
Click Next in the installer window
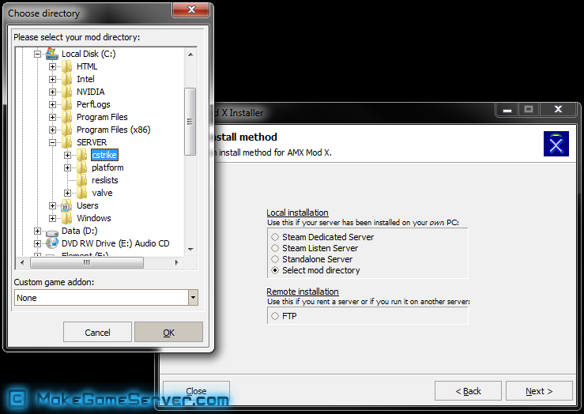pyautogui.click(x=539, y=391)
